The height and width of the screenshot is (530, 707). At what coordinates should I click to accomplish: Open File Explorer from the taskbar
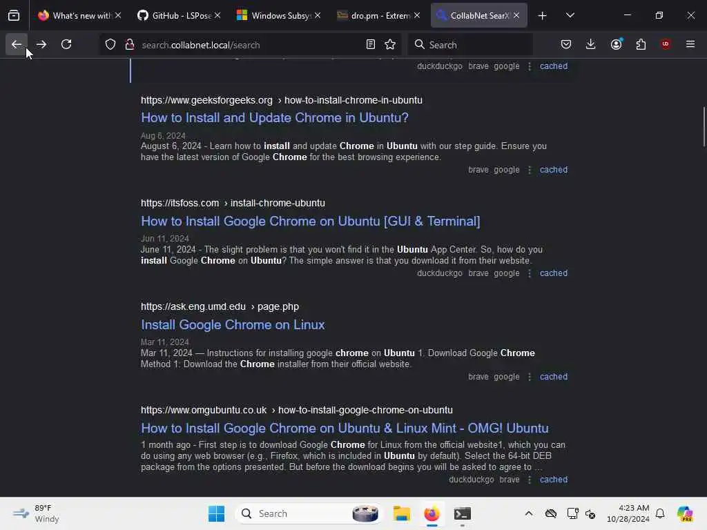tap(401, 513)
